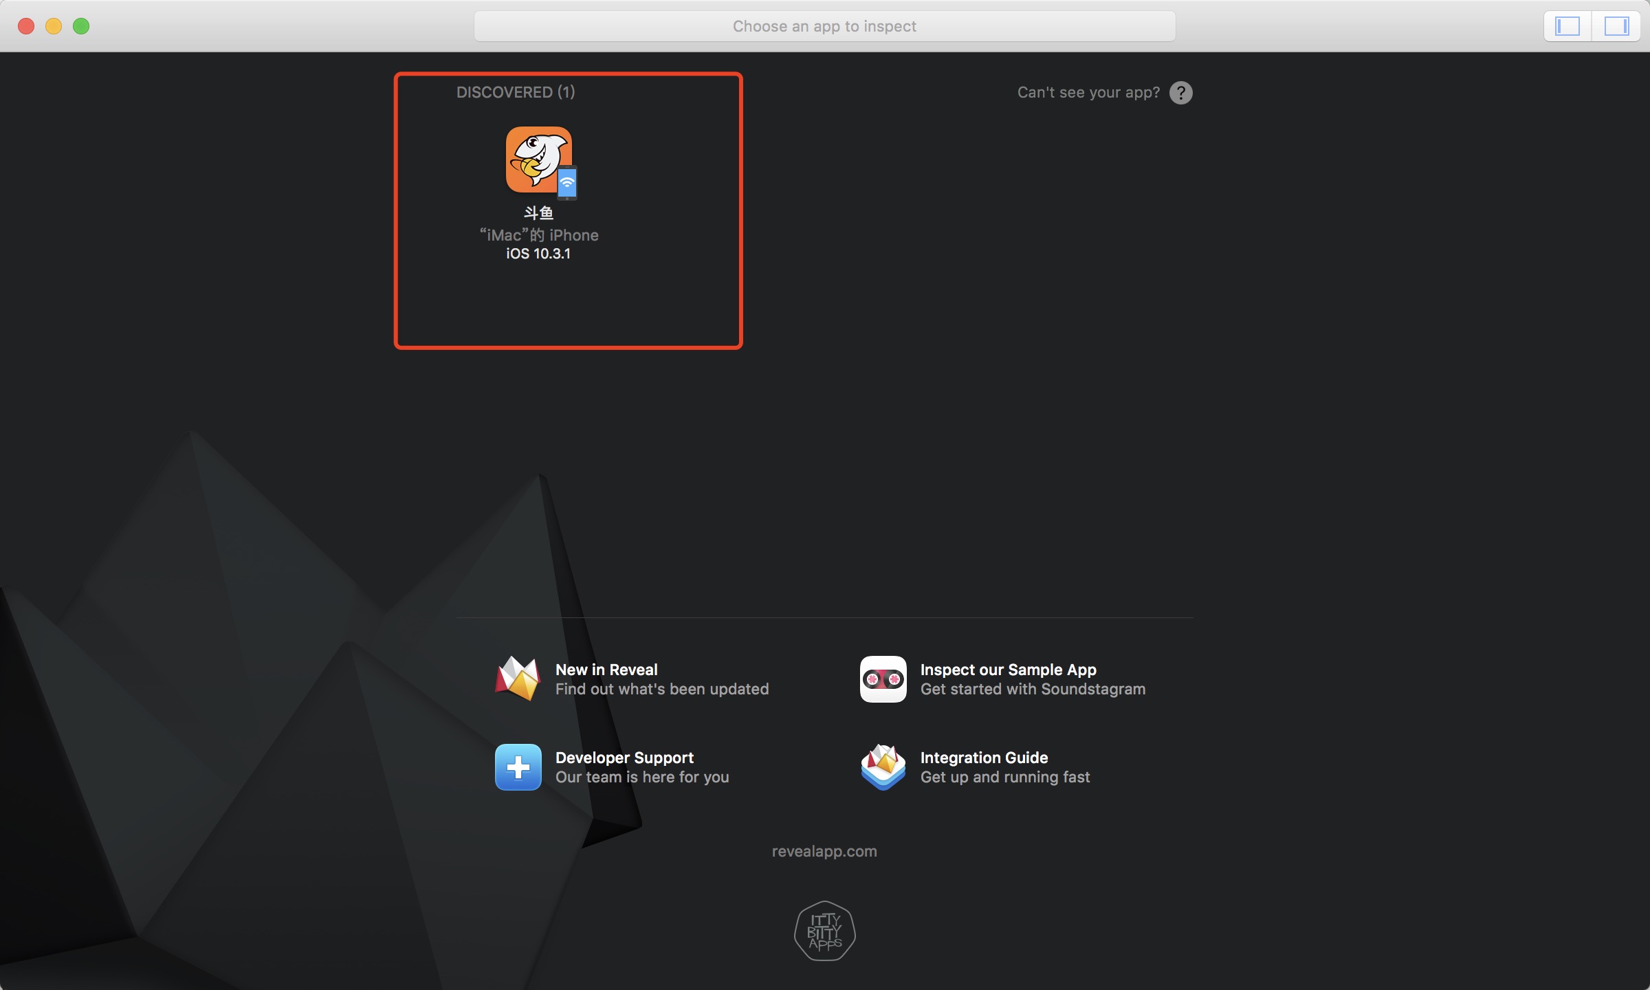
Task: Toggle the right sidebar panel button
Action: pos(1616,26)
